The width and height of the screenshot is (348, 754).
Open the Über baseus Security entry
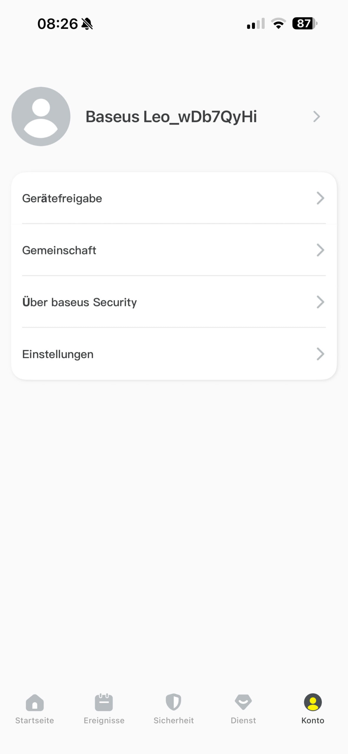pos(80,302)
